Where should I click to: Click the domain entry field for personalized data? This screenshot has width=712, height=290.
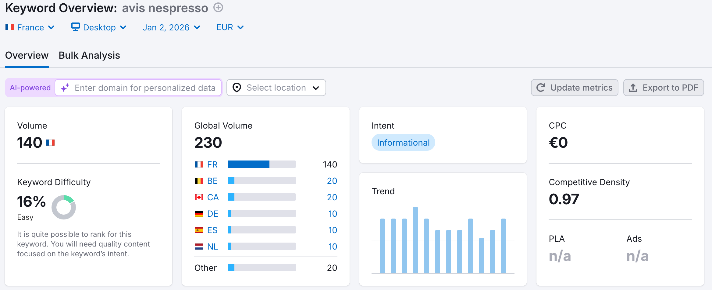(x=139, y=88)
